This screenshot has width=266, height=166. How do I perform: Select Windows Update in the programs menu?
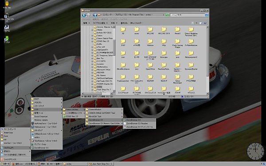tap(47, 120)
